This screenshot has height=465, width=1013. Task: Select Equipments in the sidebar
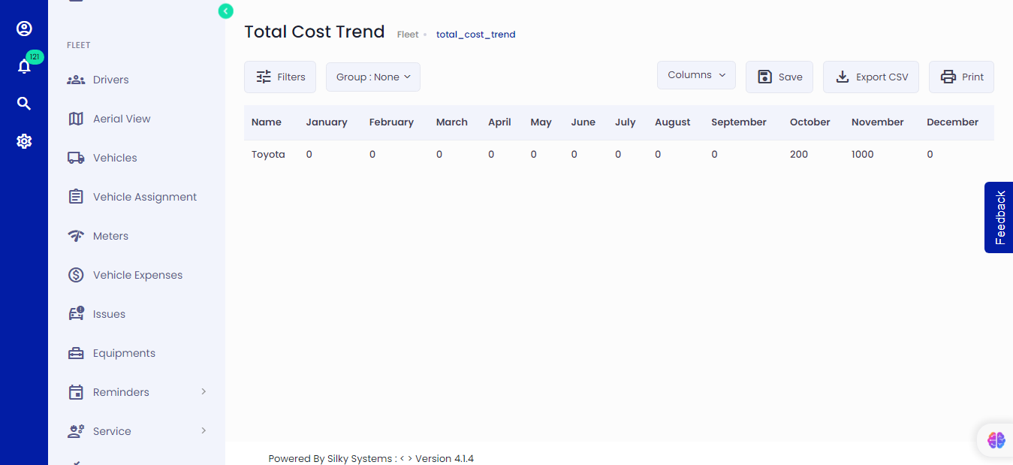pos(124,353)
